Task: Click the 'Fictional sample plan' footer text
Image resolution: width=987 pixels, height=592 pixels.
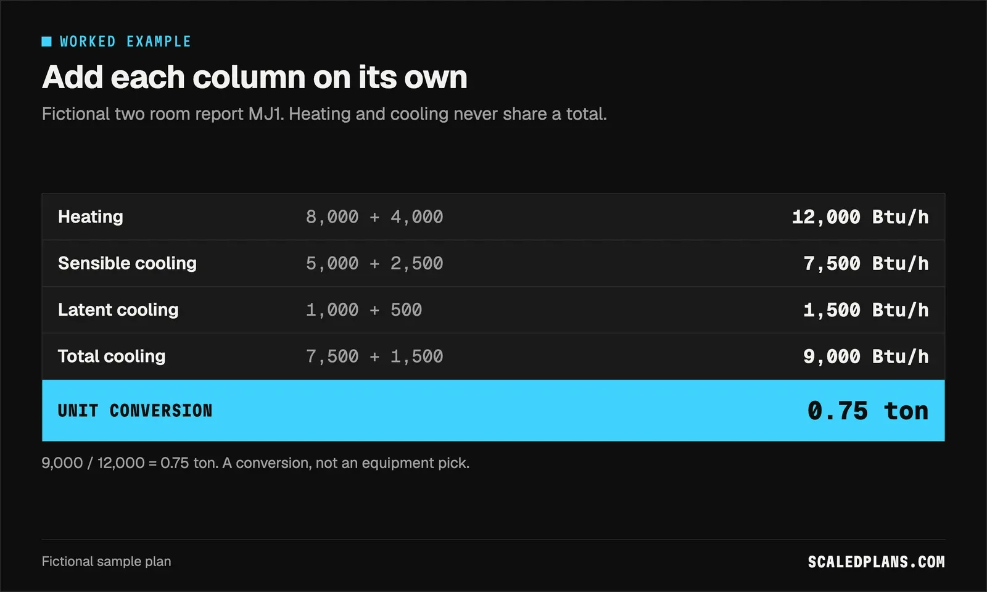Action: click(107, 562)
